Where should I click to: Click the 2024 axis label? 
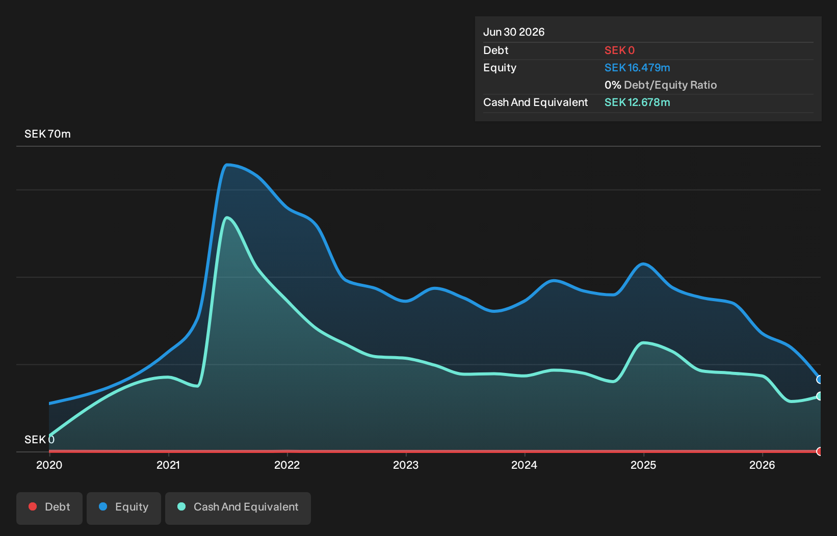[x=525, y=465]
